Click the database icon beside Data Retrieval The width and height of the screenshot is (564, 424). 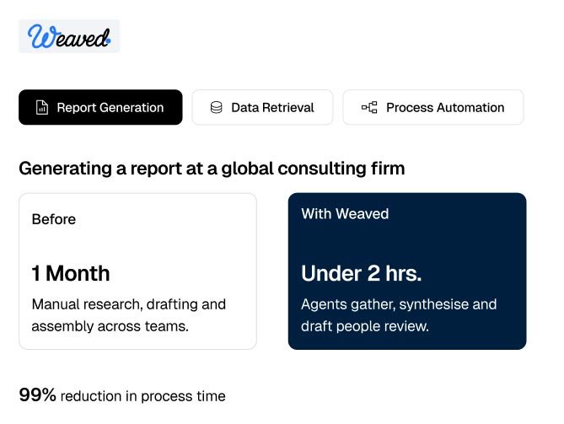coord(216,108)
